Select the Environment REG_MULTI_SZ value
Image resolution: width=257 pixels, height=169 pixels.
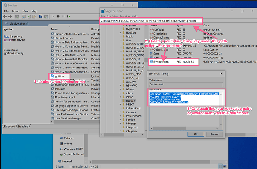pos(174,62)
